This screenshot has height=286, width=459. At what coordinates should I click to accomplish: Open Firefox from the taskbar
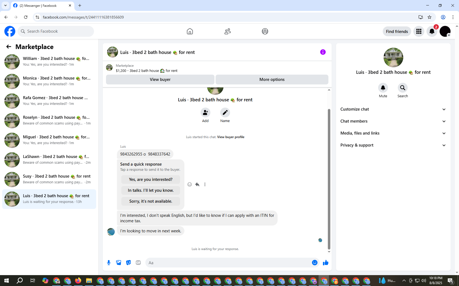pos(78,281)
